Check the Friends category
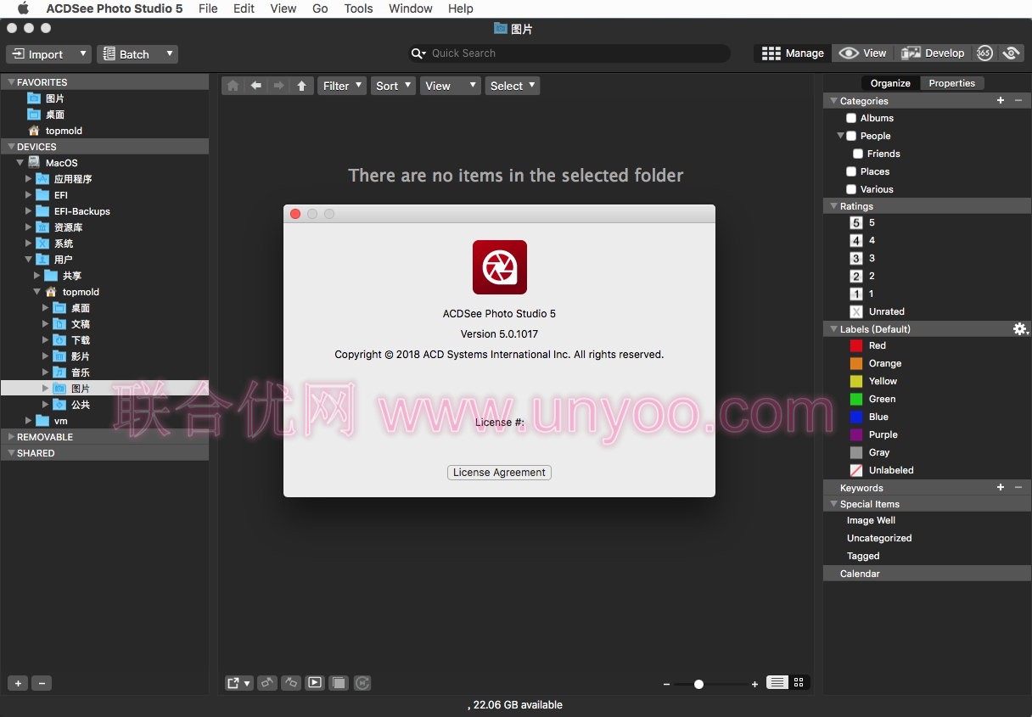1032x717 pixels. pos(858,154)
